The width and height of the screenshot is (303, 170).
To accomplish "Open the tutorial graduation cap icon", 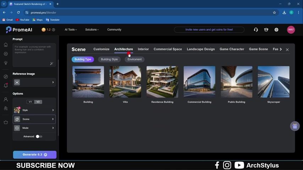I will pos(266,30).
